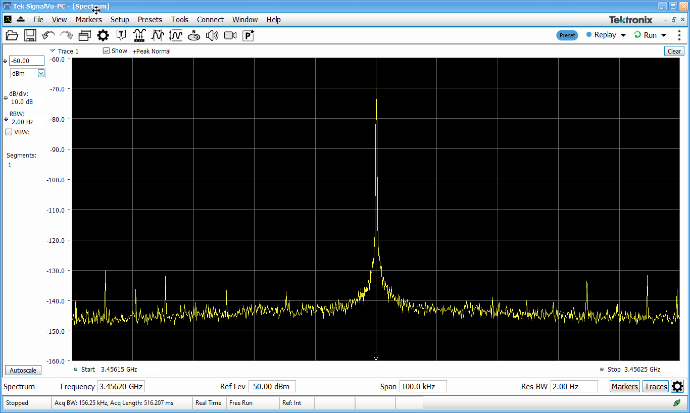Enable the VBW checkbox

click(x=9, y=132)
